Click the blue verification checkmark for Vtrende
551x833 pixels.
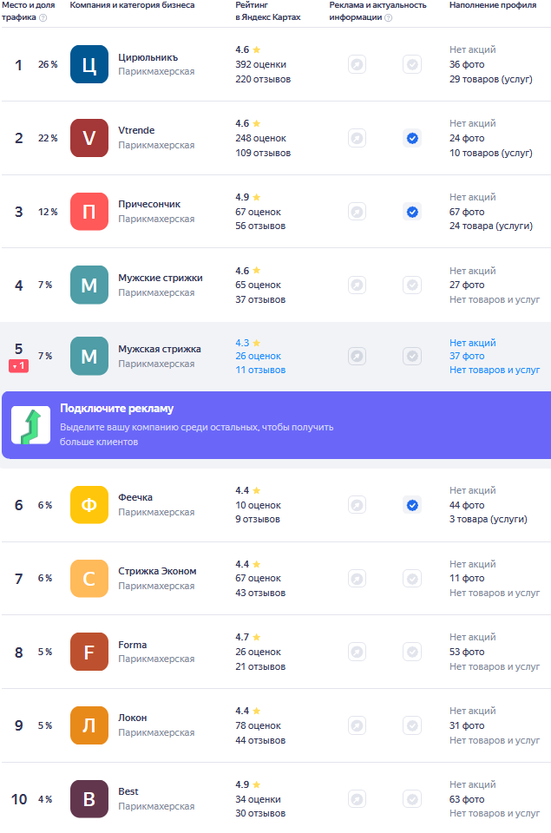[412, 138]
